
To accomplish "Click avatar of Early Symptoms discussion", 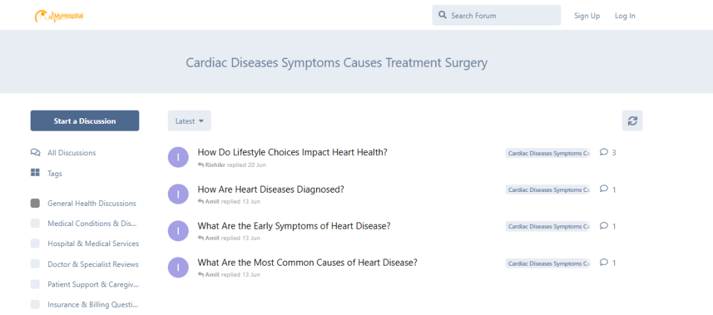I will point(178,231).
